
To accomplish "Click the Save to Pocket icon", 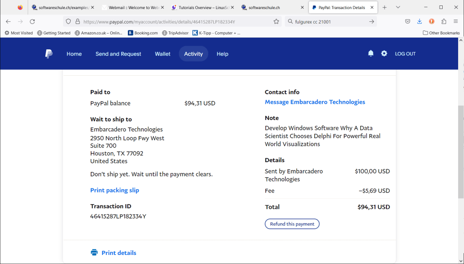I will pyautogui.click(x=408, y=21).
